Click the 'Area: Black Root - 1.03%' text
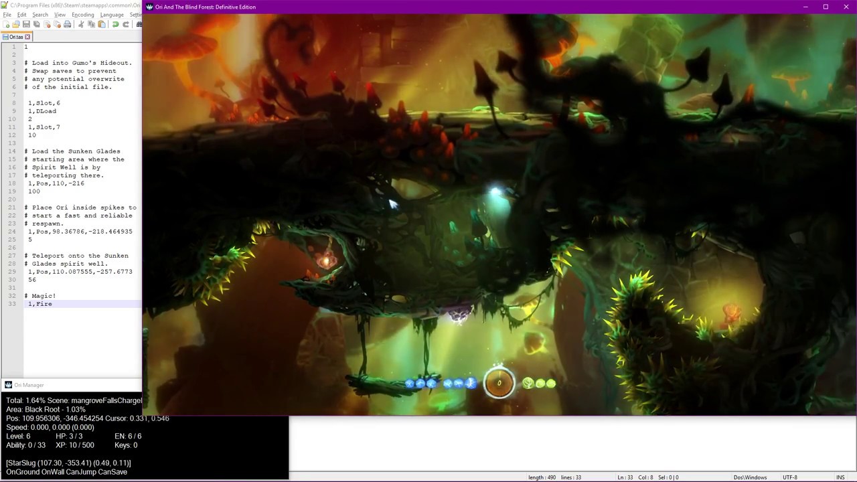This screenshot has width=857, height=482. (x=46, y=410)
